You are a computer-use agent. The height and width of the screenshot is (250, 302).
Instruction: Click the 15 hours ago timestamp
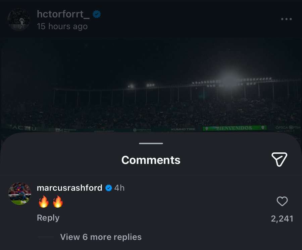(62, 26)
